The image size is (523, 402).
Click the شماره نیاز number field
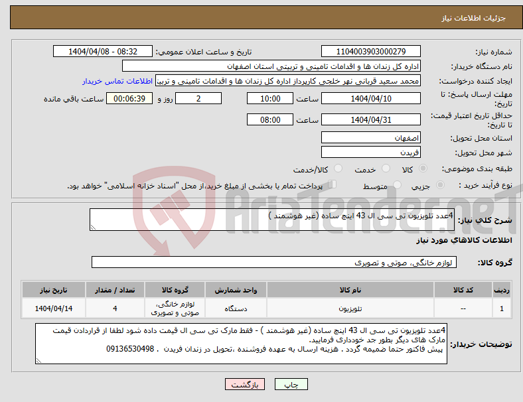(x=371, y=52)
